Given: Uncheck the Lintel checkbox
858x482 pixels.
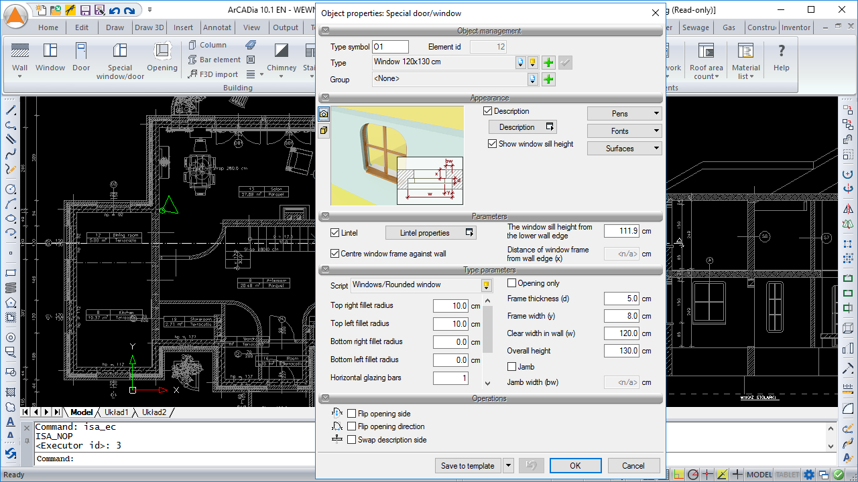Looking at the screenshot, I should [335, 233].
